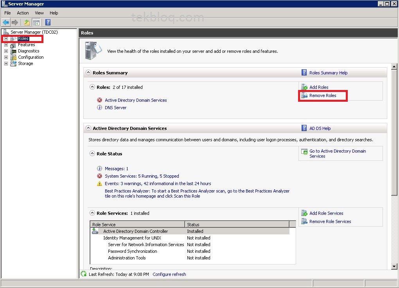Collapse the Role Services subsection

click(x=92, y=213)
